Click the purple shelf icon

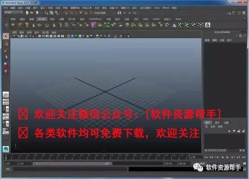tap(93, 25)
